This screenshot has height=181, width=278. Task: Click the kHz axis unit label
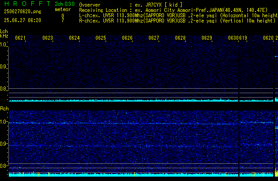[4, 36]
